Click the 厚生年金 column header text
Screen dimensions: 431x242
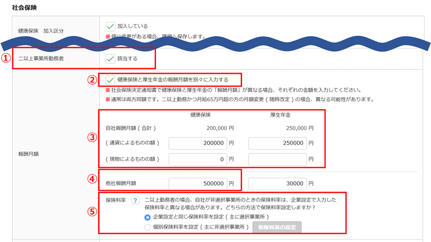(280, 115)
